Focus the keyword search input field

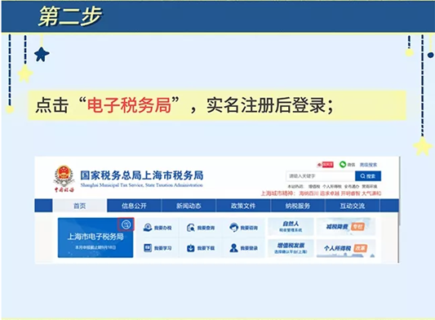tap(321, 176)
